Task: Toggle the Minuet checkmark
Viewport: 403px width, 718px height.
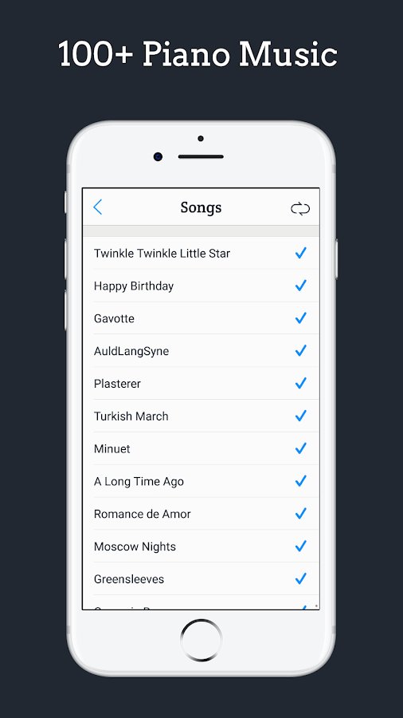Action: coord(300,448)
